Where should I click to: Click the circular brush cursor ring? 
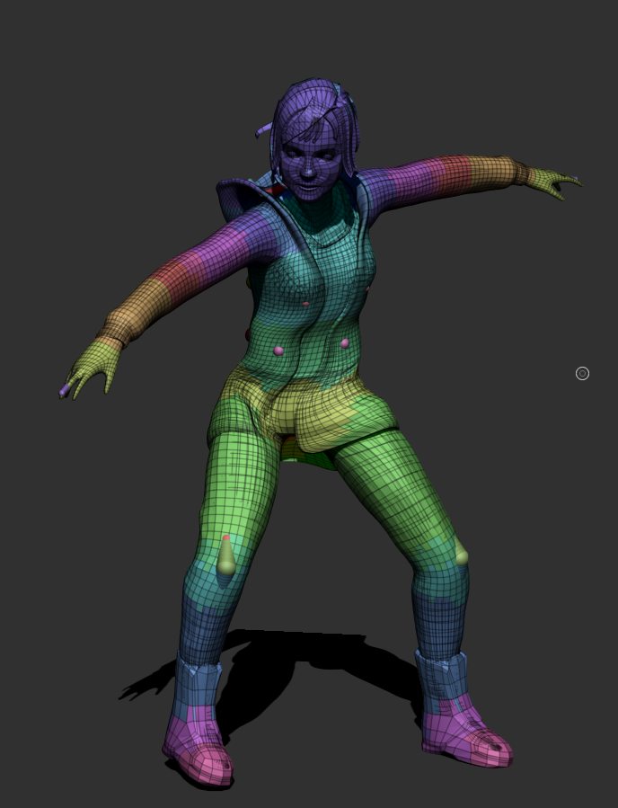tap(582, 374)
